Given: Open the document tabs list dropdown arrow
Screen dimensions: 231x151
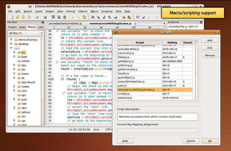Looking at the screenshot, I should [164, 23].
